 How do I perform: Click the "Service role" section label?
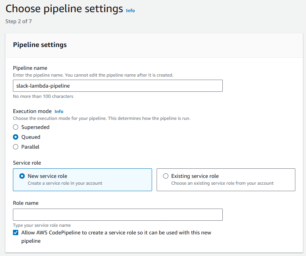(27, 163)
